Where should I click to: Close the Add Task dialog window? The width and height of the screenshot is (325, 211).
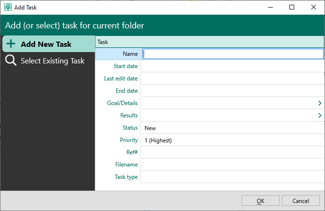point(314,7)
